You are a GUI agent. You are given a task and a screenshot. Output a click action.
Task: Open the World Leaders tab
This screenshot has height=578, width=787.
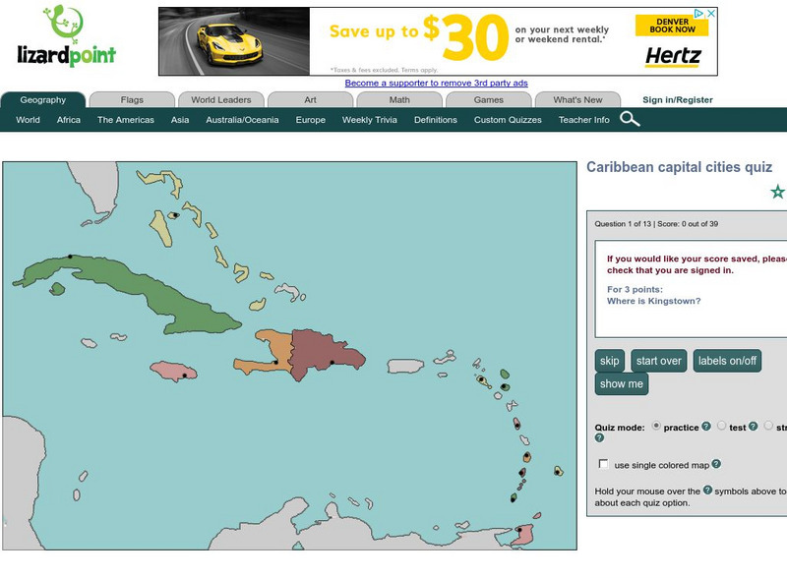[x=220, y=100]
